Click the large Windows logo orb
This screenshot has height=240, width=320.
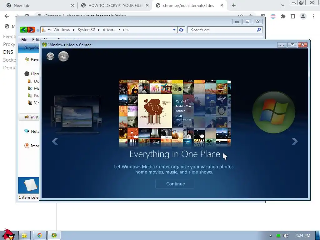tap(273, 112)
